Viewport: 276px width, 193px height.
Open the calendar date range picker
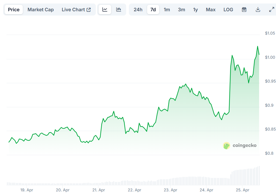pyautogui.click(x=244, y=10)
